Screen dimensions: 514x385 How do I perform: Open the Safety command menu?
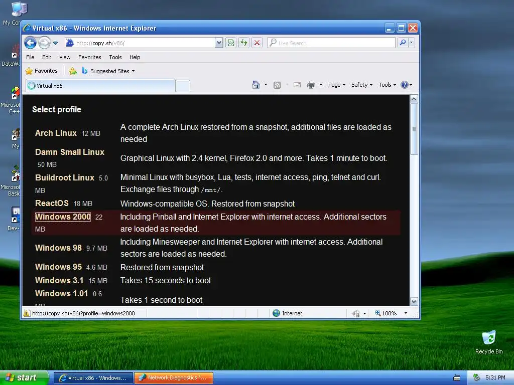[362, 85]
